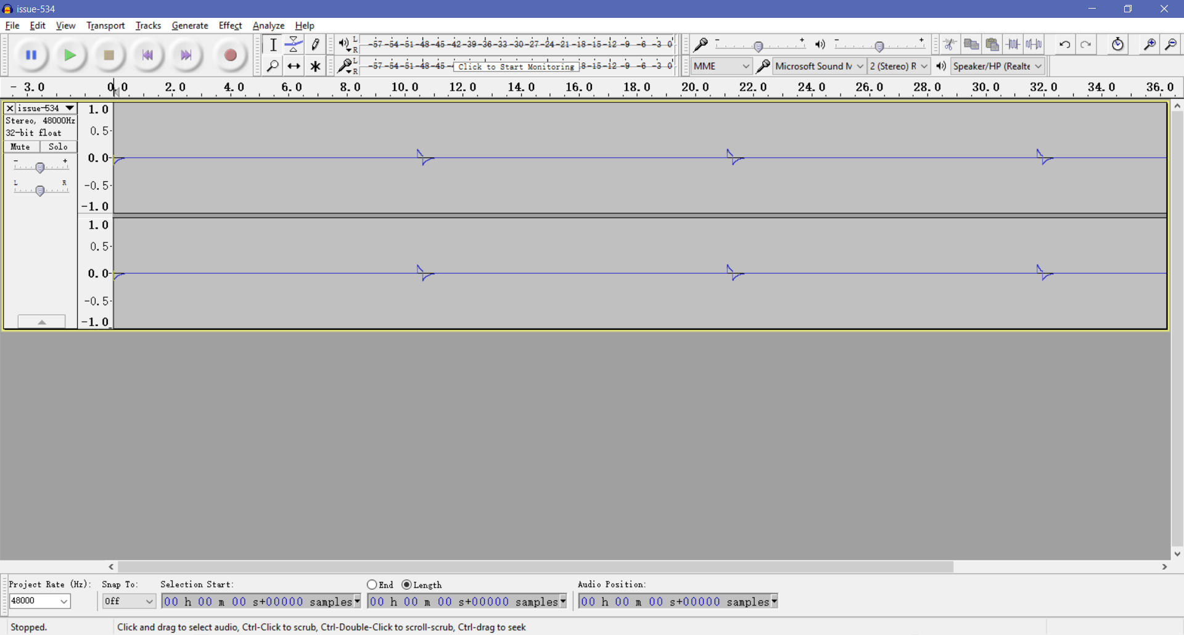Click the recording meter microphone icon
The width and height of the screenshot is (1184, 635).
pos(345,65)
